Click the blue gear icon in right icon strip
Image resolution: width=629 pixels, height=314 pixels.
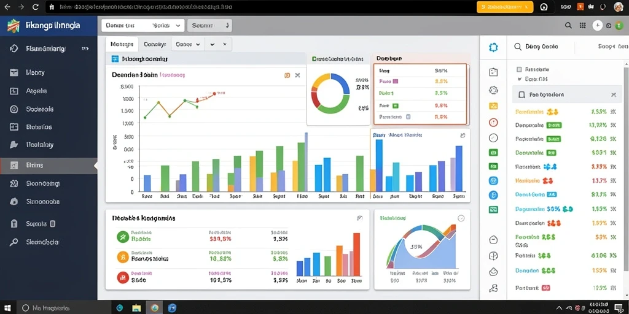(493, 47)
